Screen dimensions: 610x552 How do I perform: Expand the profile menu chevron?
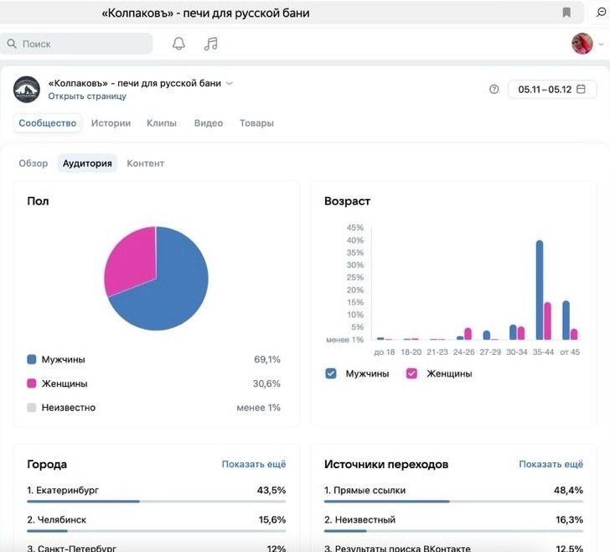pos(601,44)
